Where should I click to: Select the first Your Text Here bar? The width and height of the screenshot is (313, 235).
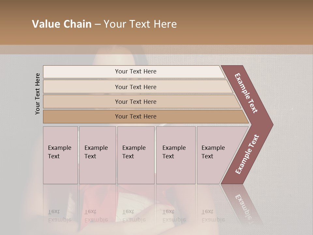tap(135, 71)
